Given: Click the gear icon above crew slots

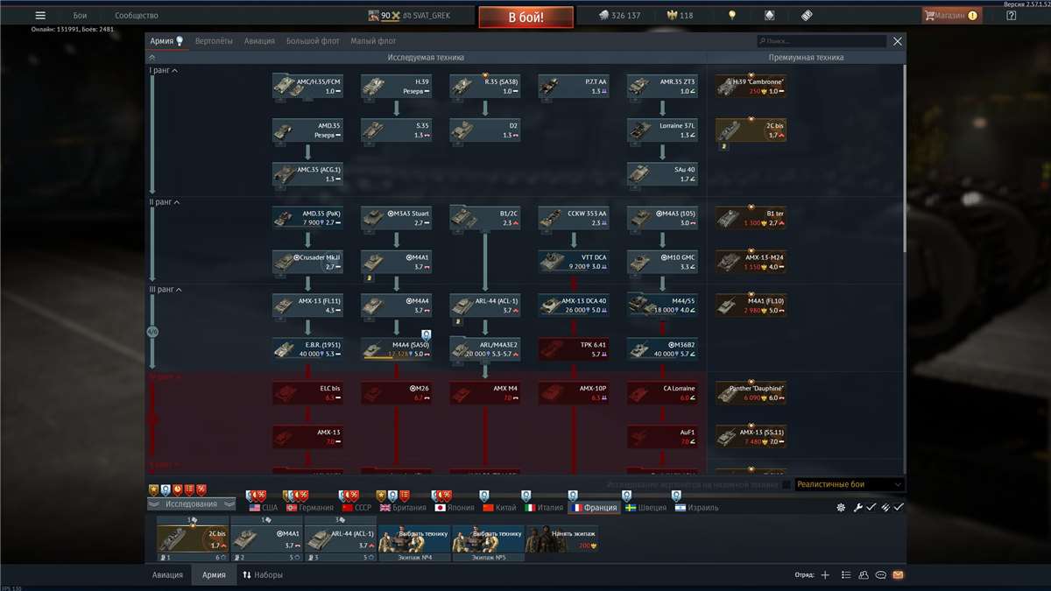Looking at the screenshot, I should tap(841, 507).
